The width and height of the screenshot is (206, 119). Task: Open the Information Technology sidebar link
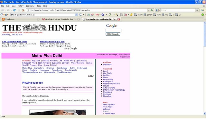point(114,90)
